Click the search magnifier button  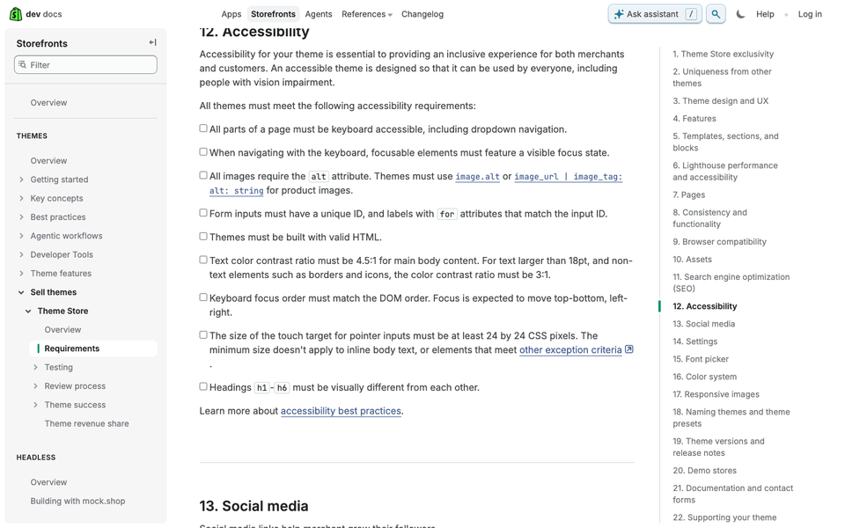(716, 14)
